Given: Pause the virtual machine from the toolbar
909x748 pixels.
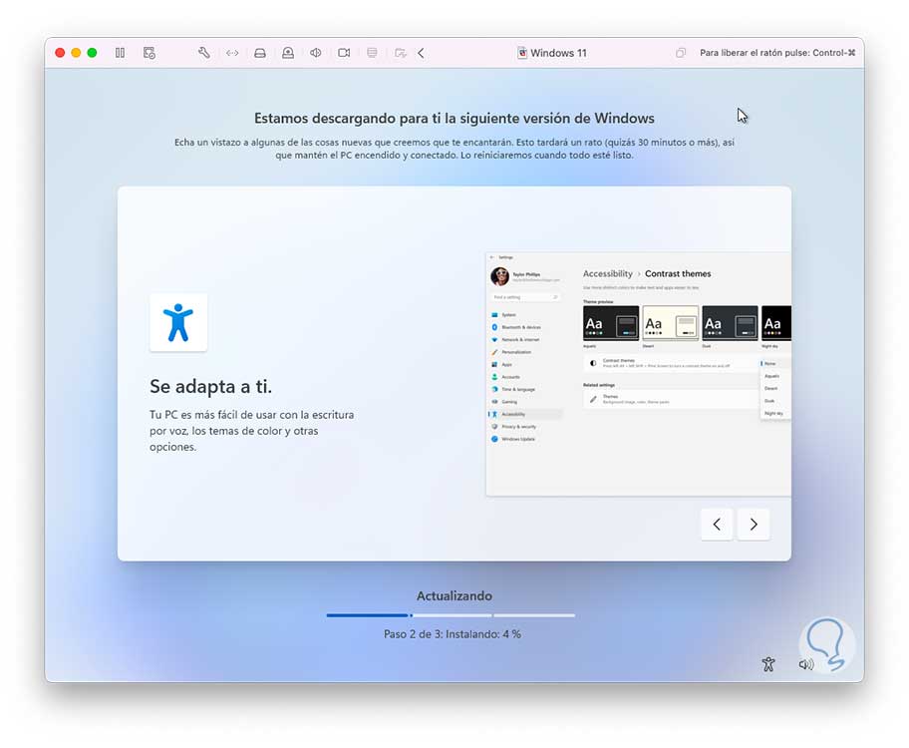Looking at the screenshot, I should (120, 53).
